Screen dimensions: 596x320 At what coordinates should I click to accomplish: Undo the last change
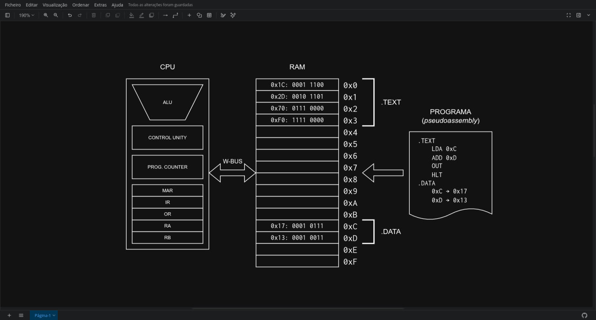click(70, 15)
